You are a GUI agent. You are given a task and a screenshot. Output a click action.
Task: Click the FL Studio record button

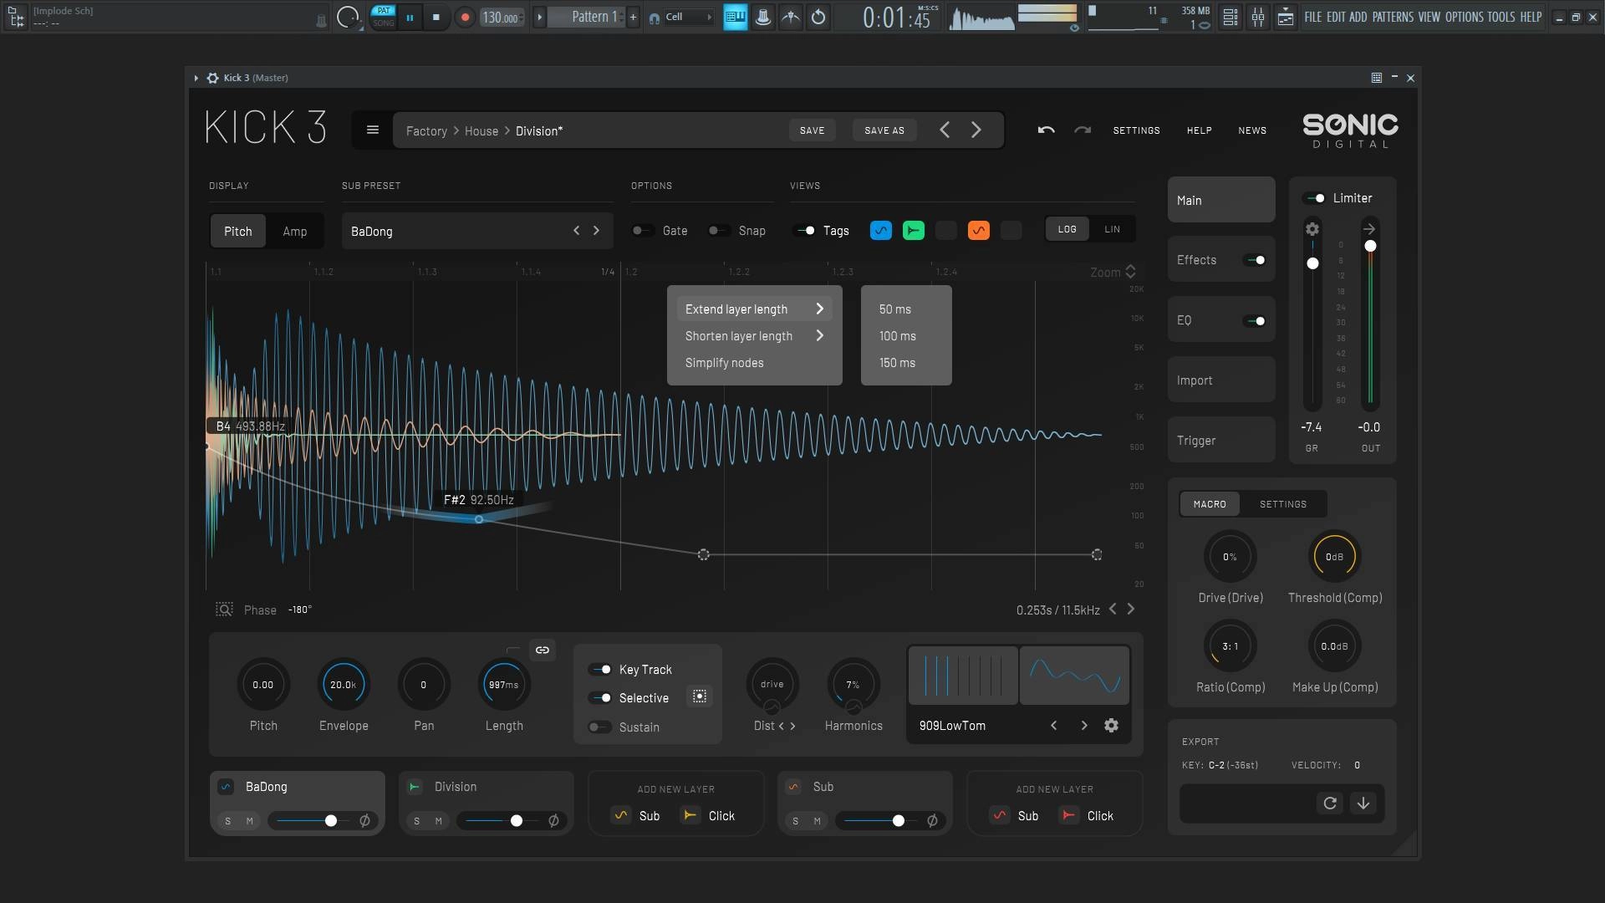pyautogui.click(x=465, y=17)
